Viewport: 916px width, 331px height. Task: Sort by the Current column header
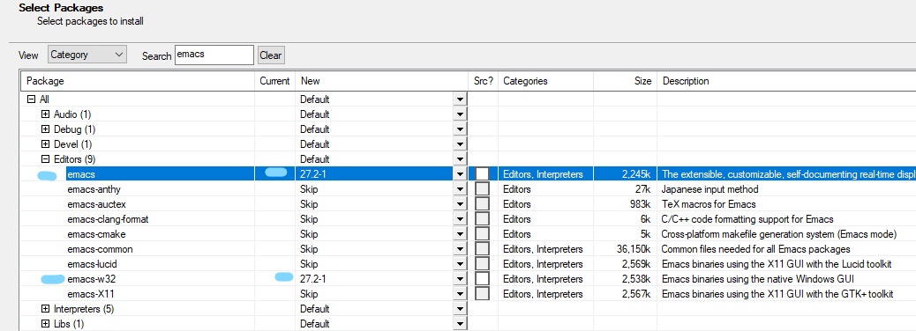click(x=275, y=81)
